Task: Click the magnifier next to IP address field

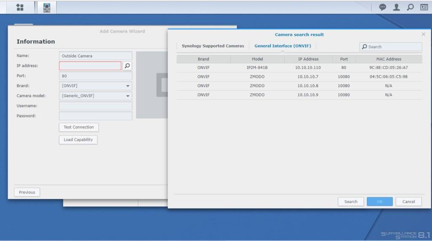Action: point(127,66)
